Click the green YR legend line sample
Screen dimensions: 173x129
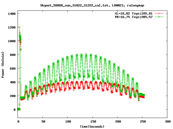coord(159,17)
